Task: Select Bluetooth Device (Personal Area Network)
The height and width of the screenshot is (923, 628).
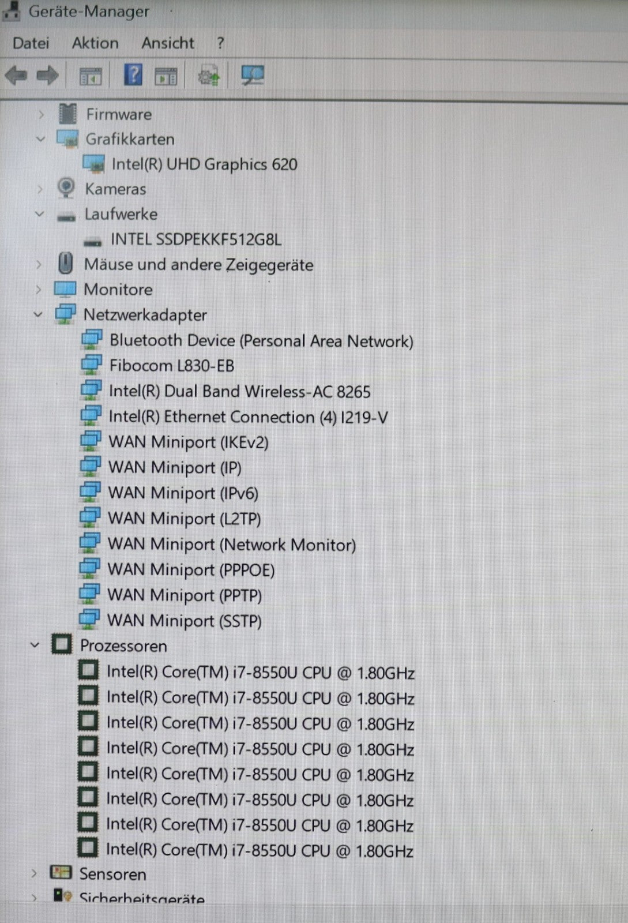Action: [x=261, y=341]
